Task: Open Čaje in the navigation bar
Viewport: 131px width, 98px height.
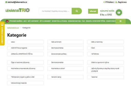Action: (x=83, y=21)
